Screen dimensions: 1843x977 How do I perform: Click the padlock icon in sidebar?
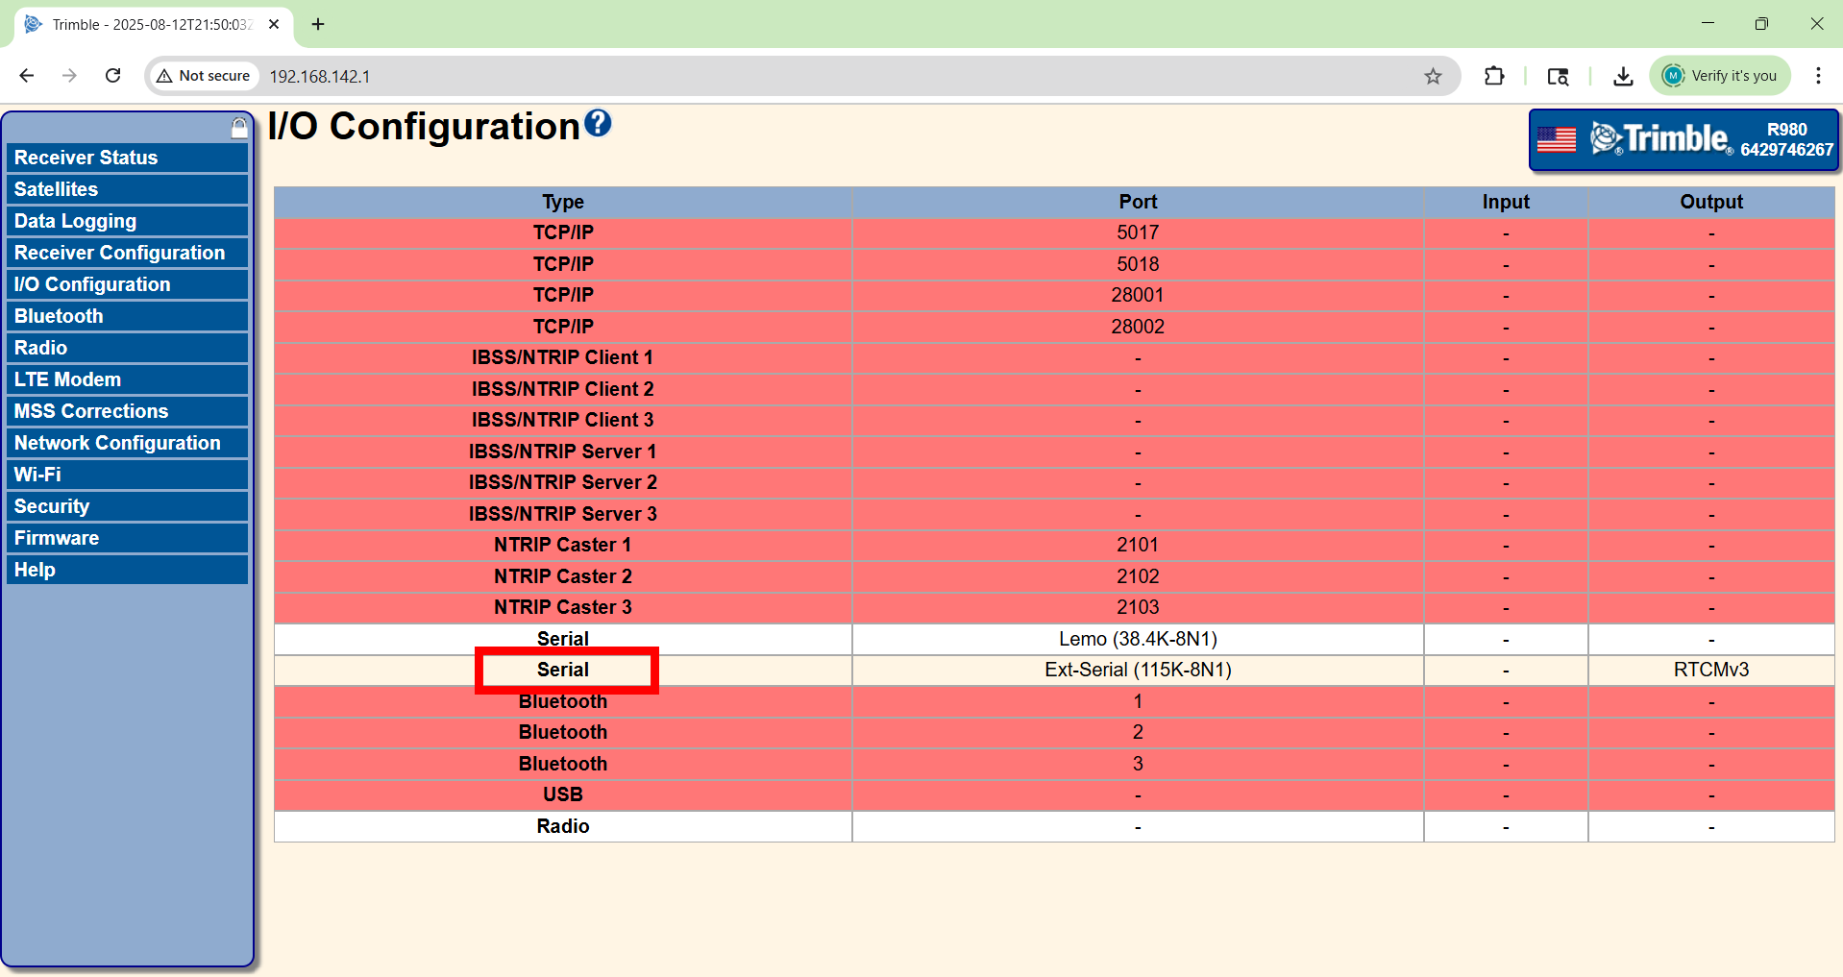[x=238, y=128]
